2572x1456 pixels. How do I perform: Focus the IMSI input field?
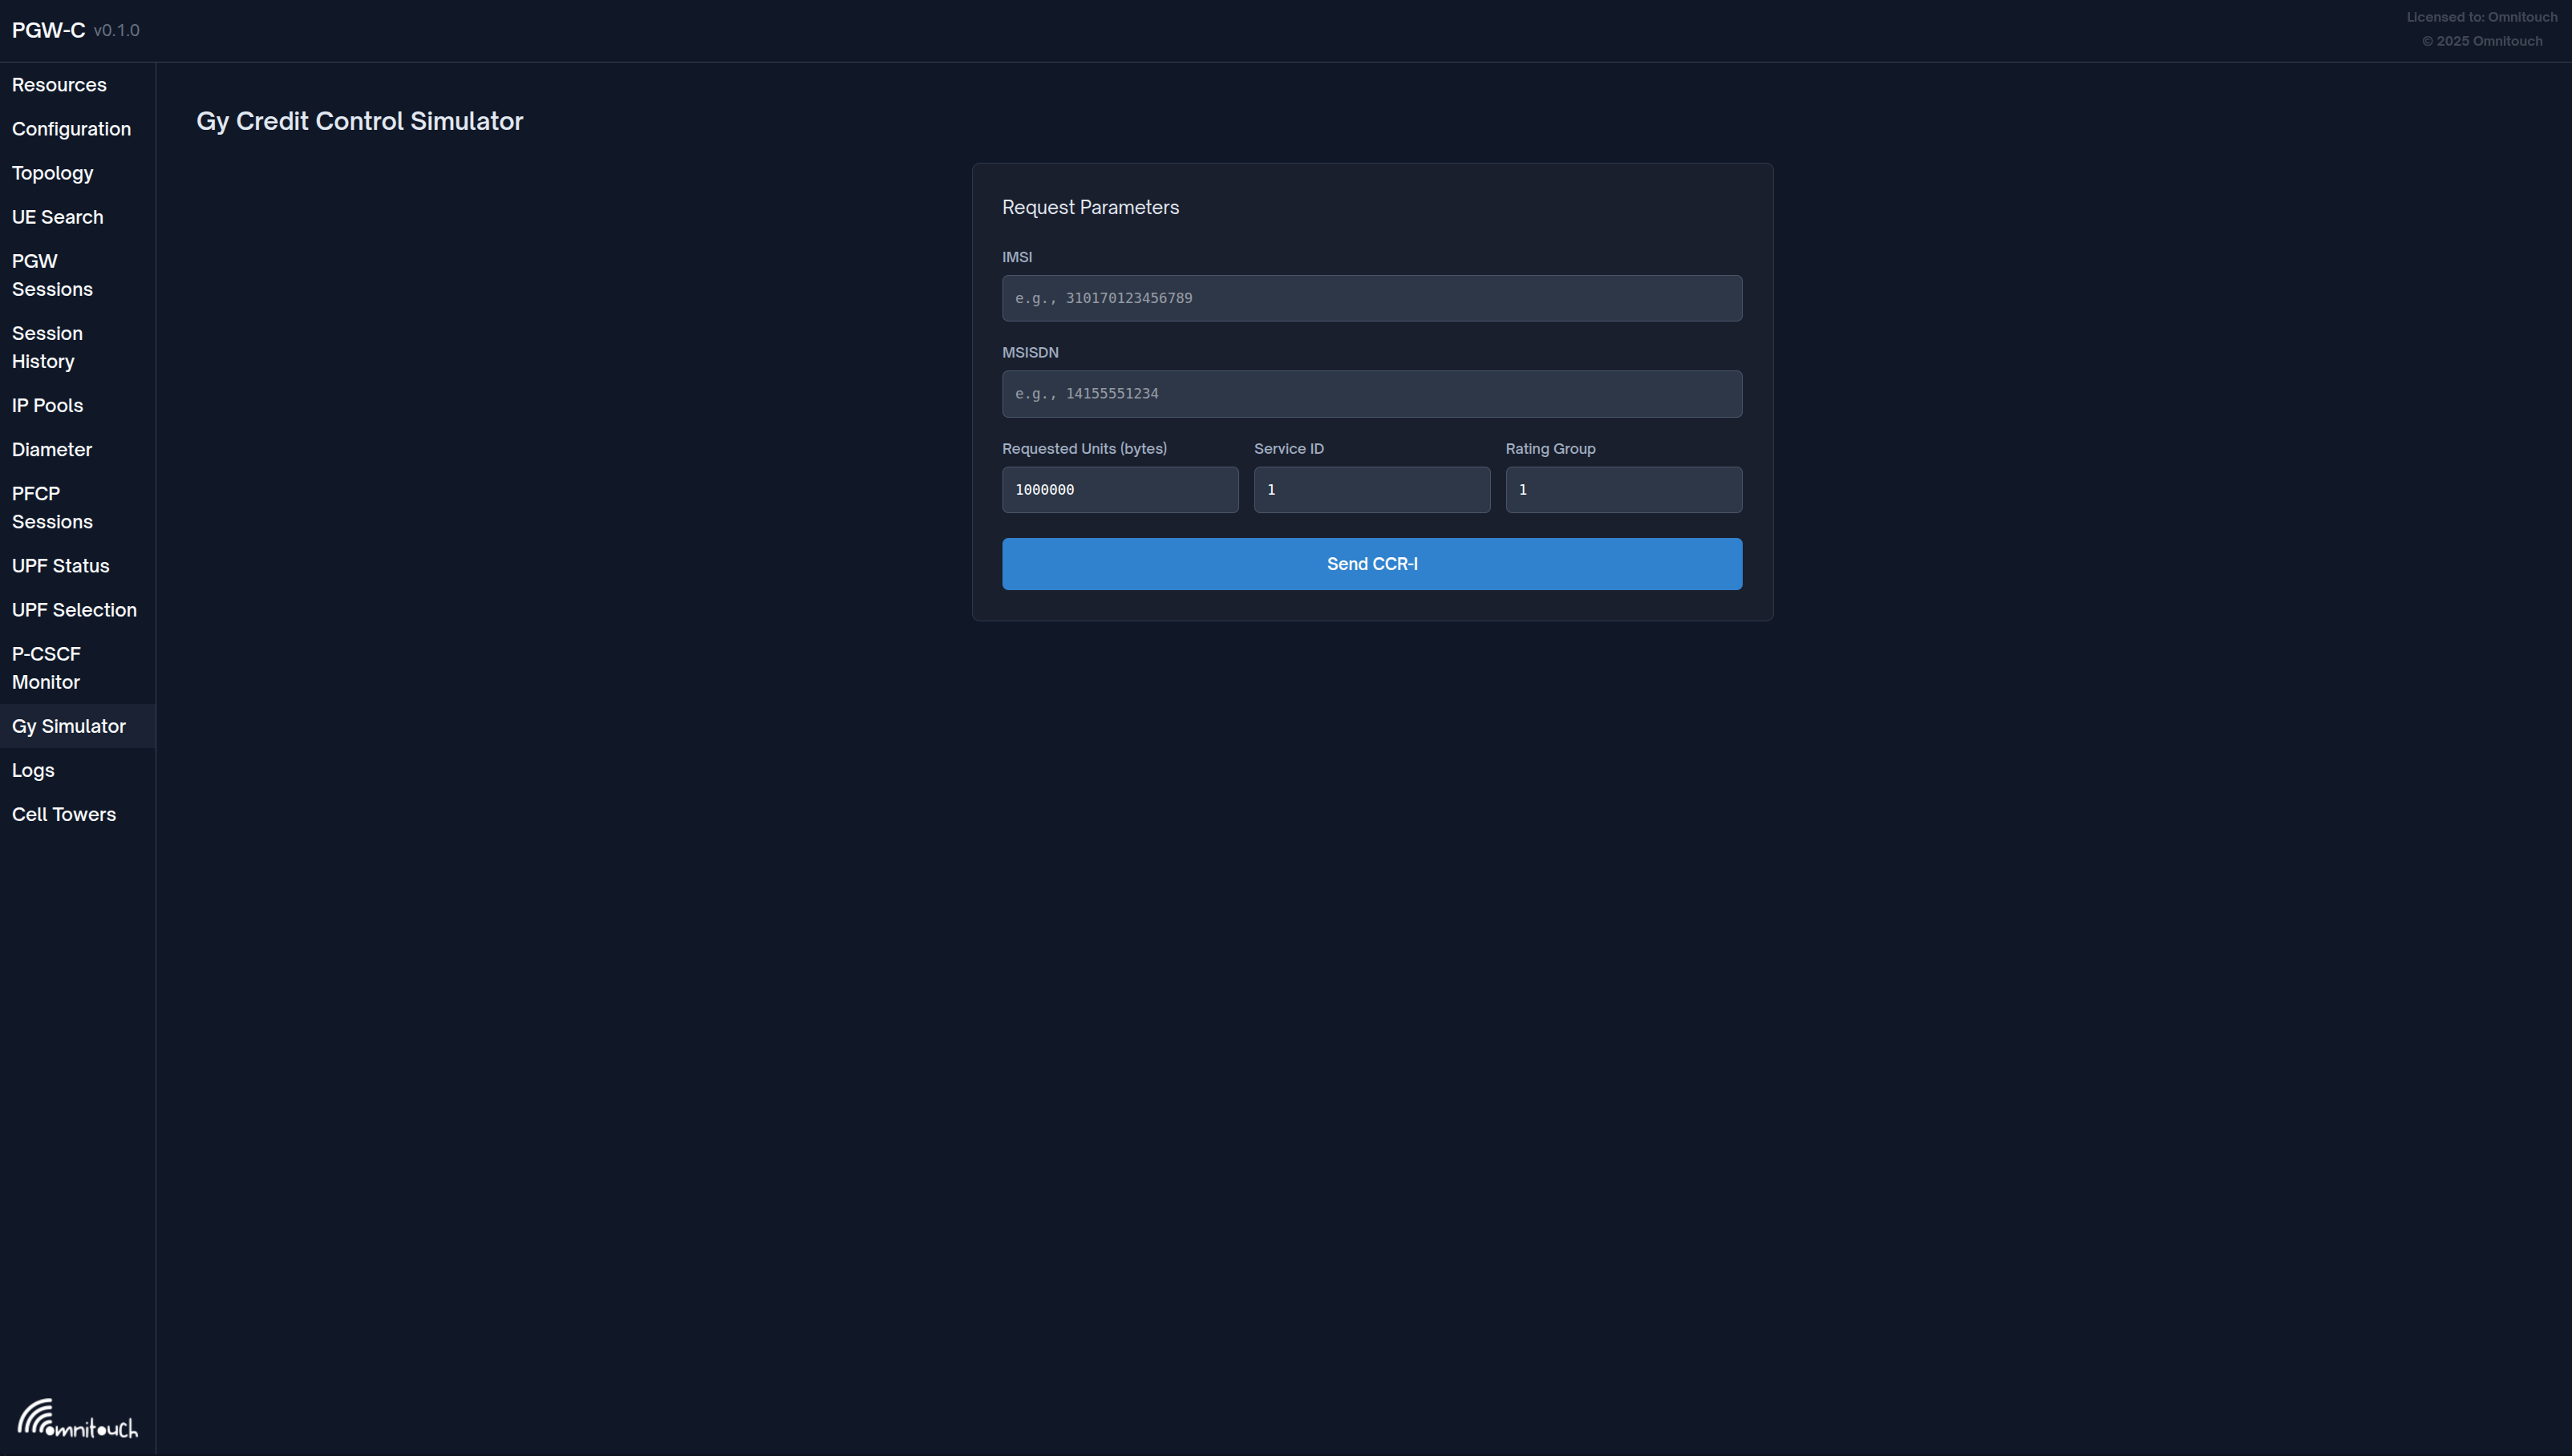1371,298
